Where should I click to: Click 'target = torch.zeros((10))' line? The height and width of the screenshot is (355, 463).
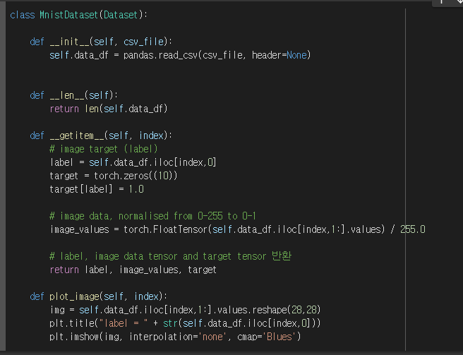click(114, 176)
